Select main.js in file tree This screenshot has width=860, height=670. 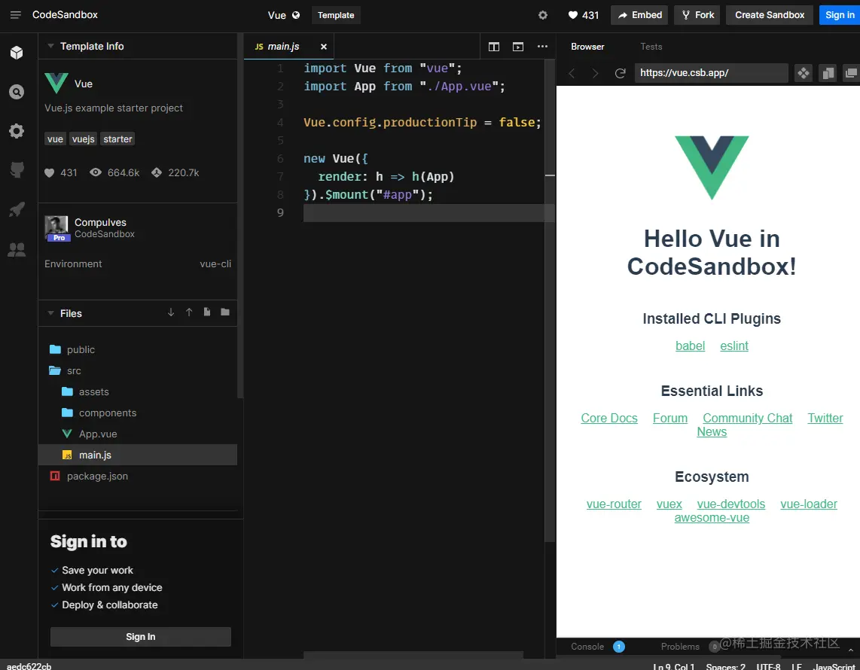pyautogui.click(x=138, y=455)
